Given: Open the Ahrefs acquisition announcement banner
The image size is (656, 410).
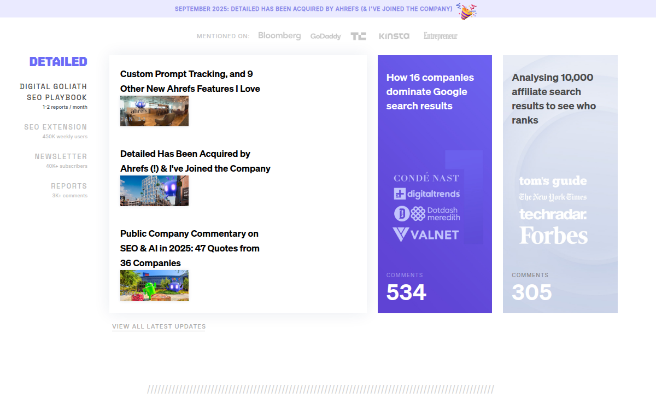Looking at the screenshot, I should [314, 9].
